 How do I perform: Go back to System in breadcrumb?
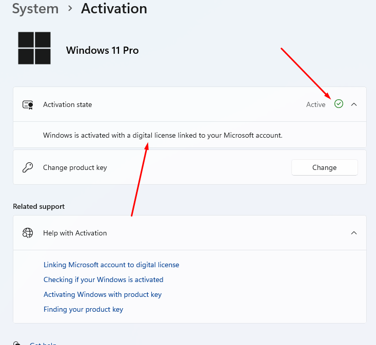point(35,9)
